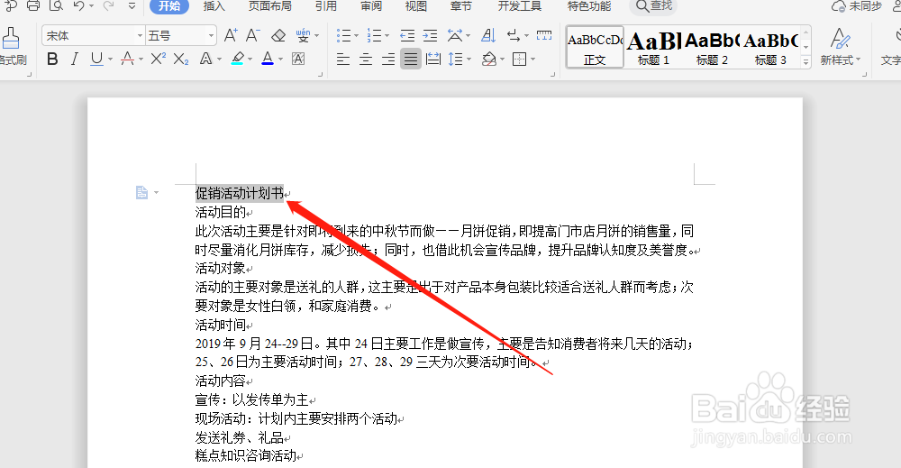Switch to the 审阅 tab
The width and height of the screenshot is (901, 468).
[x=371, y=5]
